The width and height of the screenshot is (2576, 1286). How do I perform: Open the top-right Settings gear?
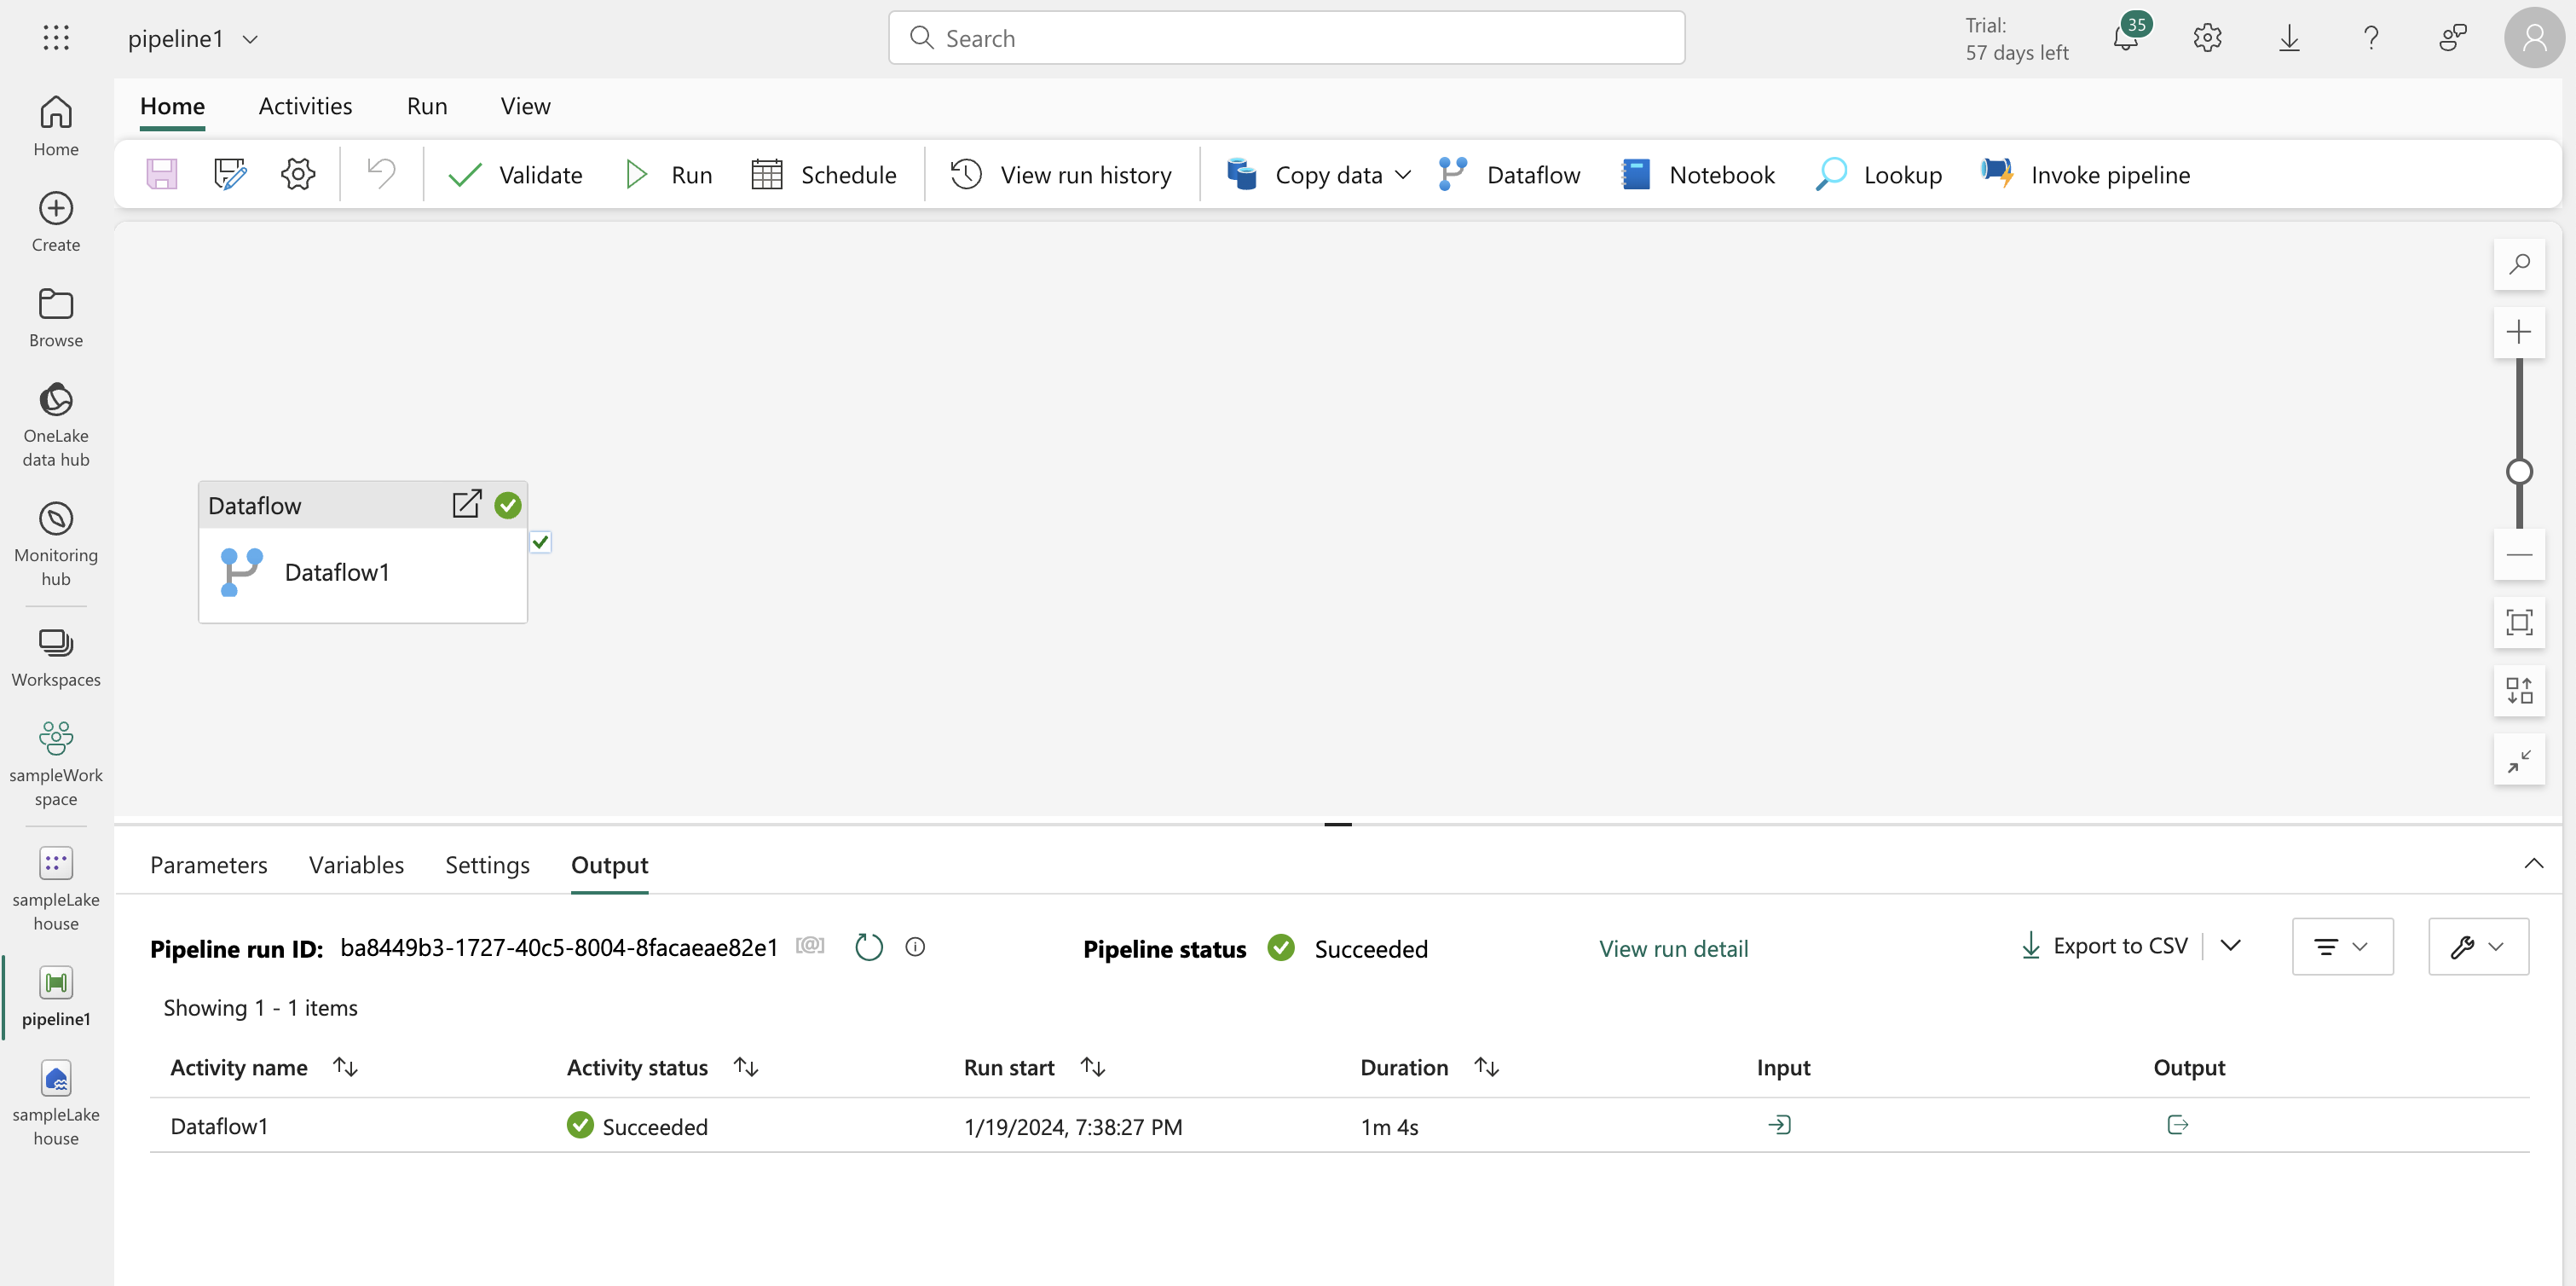[2207, 38]
